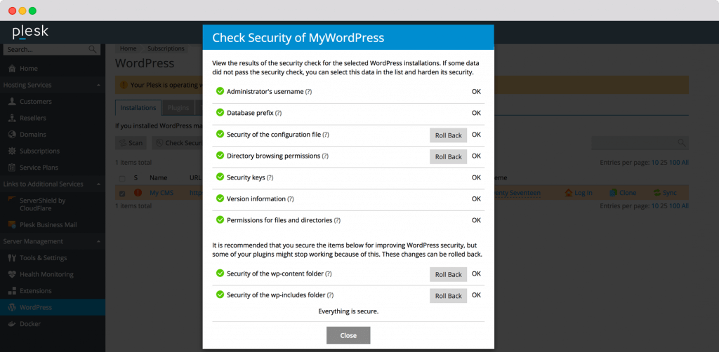Screen dimensions: 719x352
Task: Click the sidebar Search field
Action: 46,50
